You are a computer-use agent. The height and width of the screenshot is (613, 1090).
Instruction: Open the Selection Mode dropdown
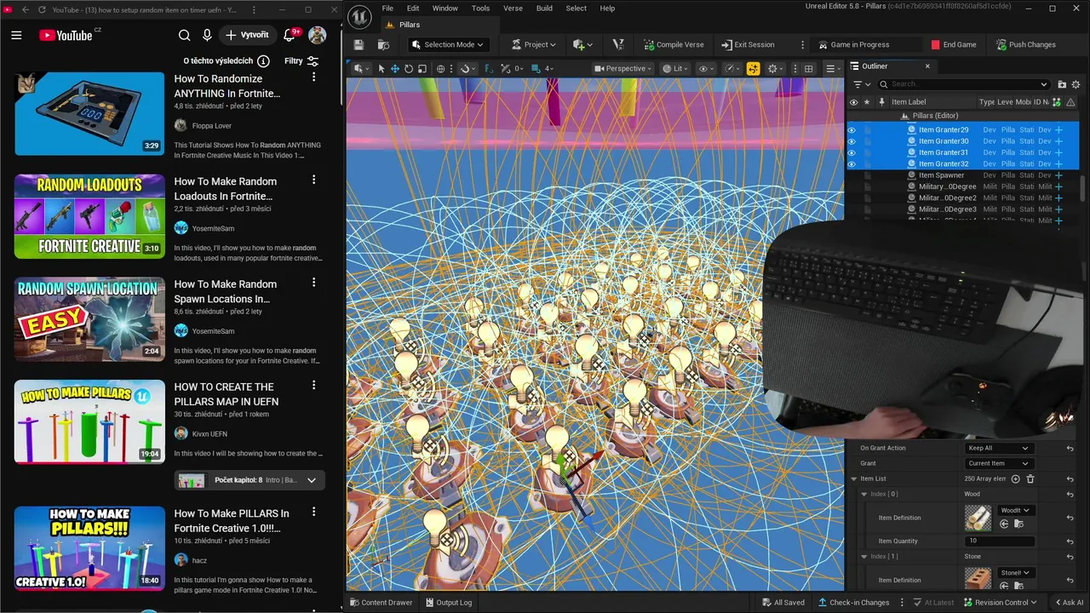447,44
